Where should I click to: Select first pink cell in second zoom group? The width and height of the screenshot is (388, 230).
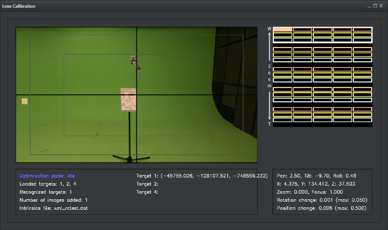pos(283,49)
